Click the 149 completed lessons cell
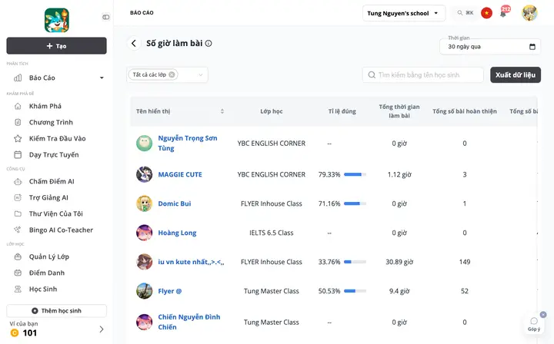Image resolution: width=554 pixels, height=344 pixels. point(465,262)
